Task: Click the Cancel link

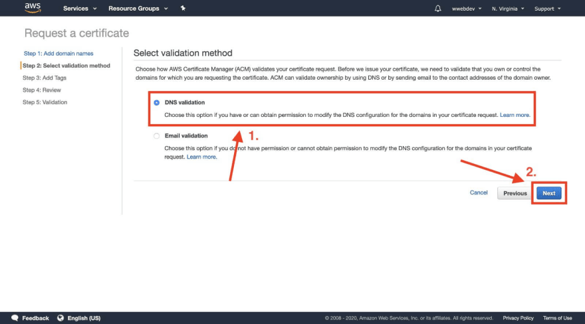Action: 479,193
